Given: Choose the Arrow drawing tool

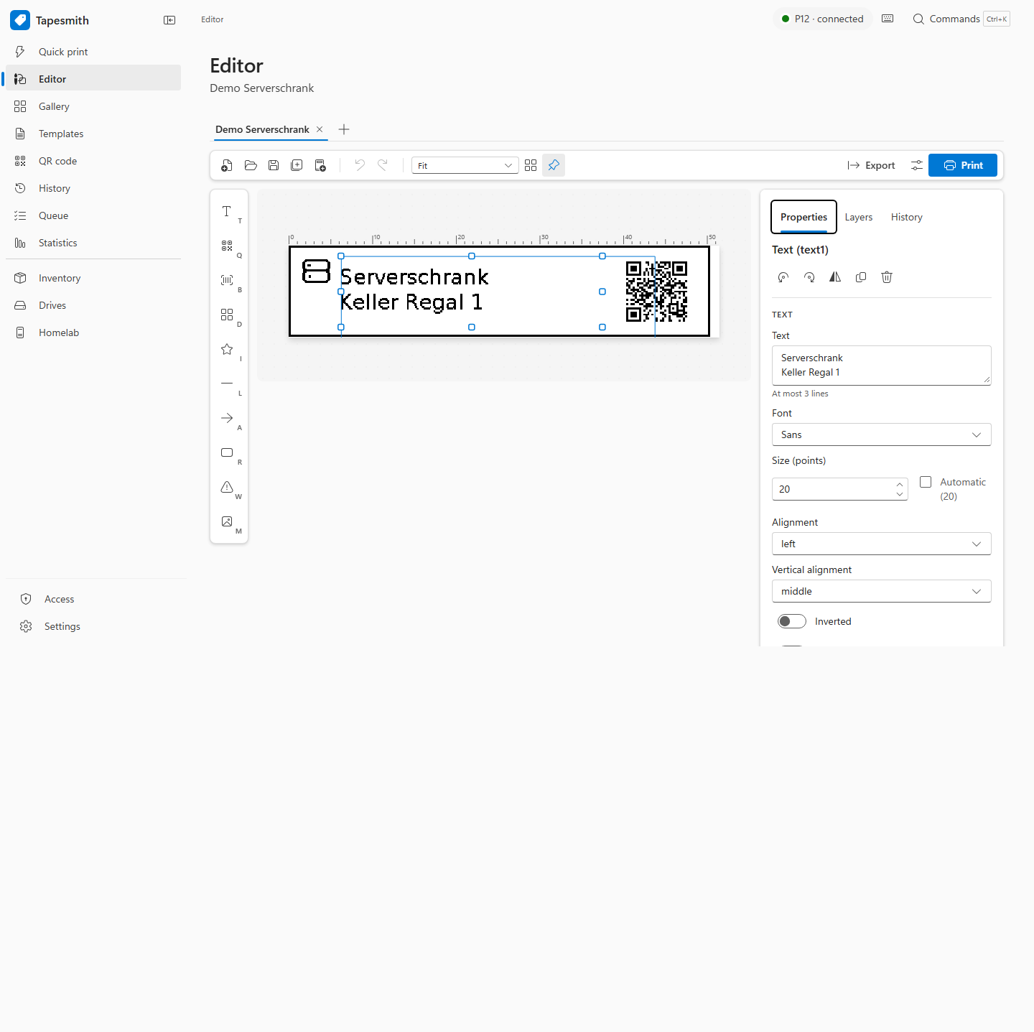Looking at the screenshot, I should click(x=228, y=419).
